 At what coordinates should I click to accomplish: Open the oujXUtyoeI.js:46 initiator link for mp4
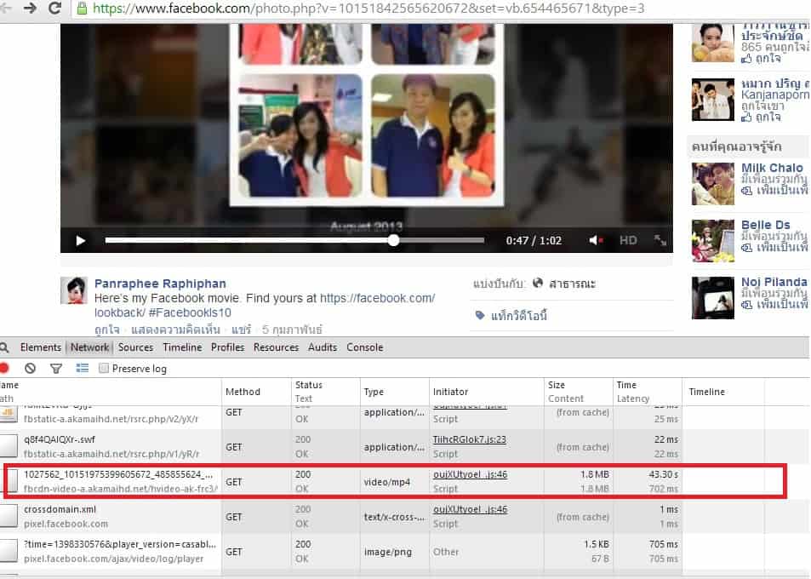coord(470,474)
